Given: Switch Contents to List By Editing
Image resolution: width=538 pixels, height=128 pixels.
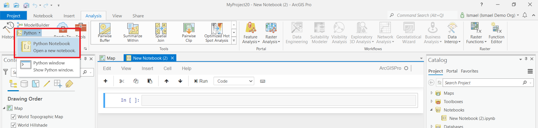Looking at the screenshot, I should 47,84.
